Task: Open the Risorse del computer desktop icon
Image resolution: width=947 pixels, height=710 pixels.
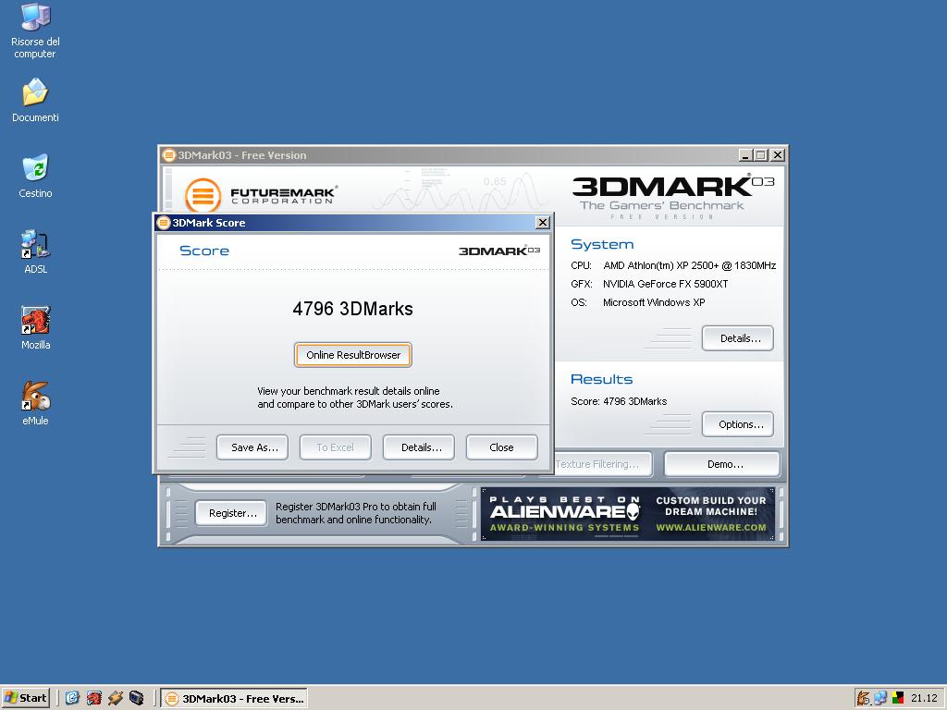Action: click(35, 31)
